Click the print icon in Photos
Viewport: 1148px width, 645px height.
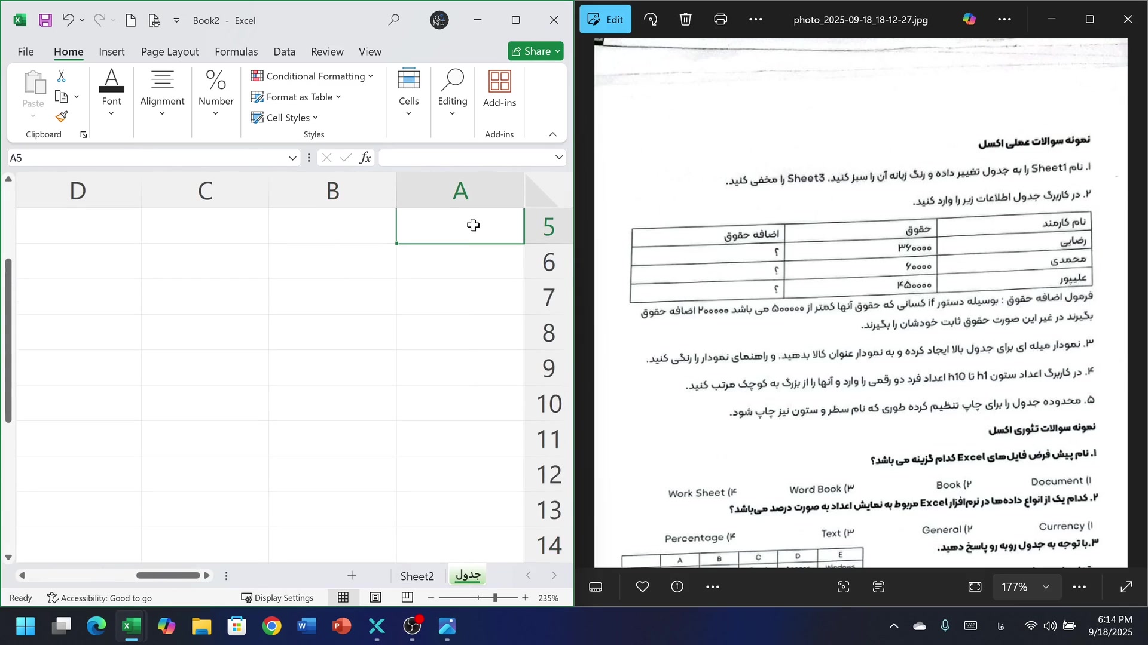720,20
